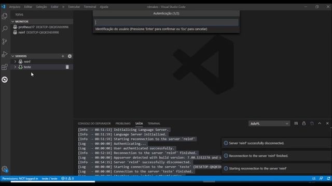Open servers configuration gear icon
The height and width of the screenshot is (186, 332).
click(70, 56)
